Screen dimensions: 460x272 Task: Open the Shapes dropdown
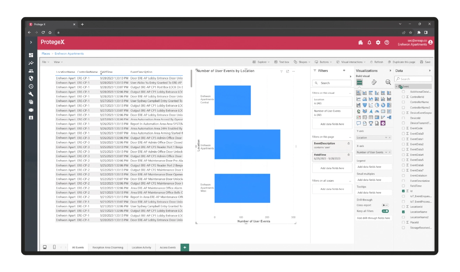pos(303,62)
